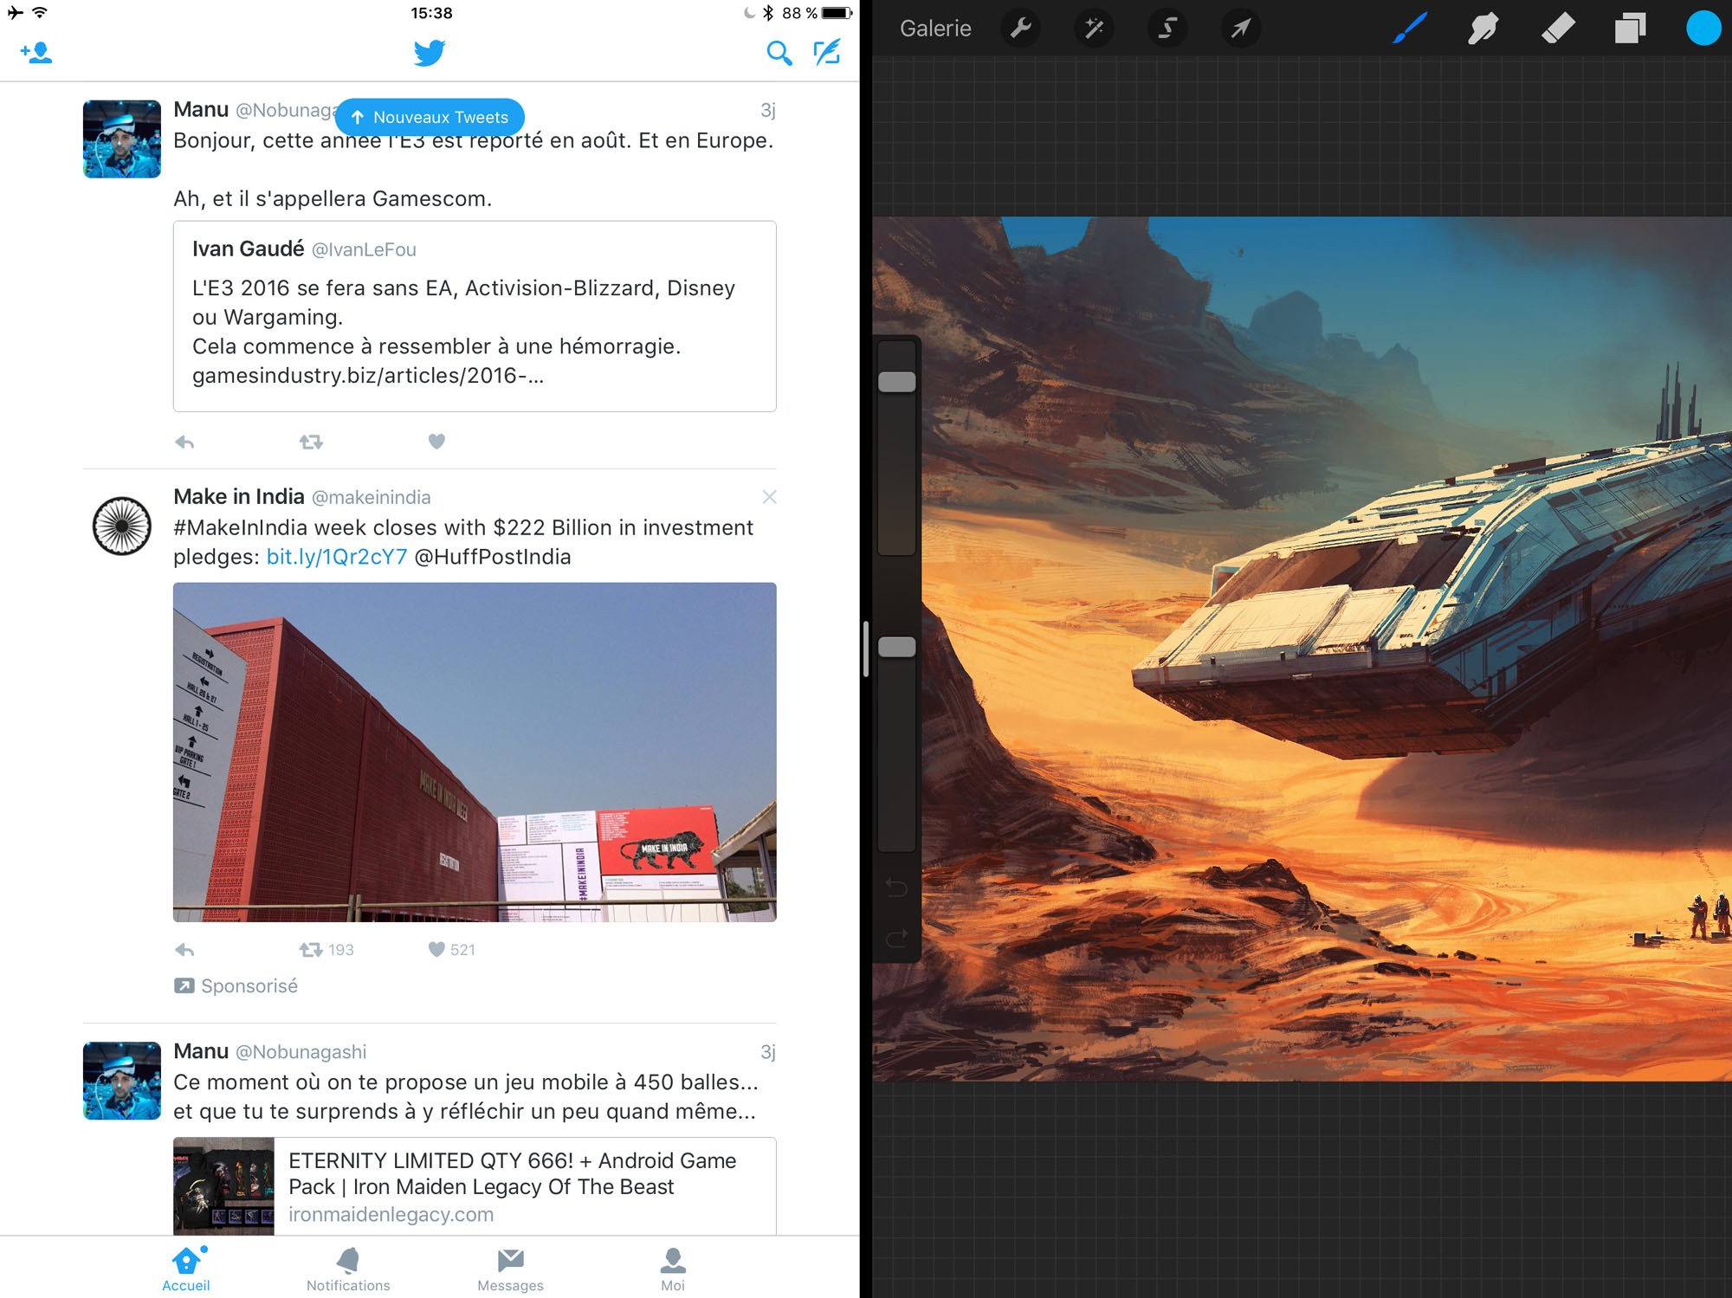Open the Layers panel in Procreate
Image resolution: width=1732 pixels, height=1298 pixels.
(x=1630, y=29)
